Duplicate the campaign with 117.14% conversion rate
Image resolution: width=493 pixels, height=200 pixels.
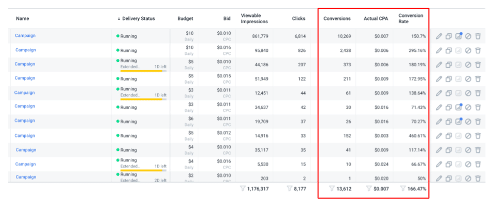coord(449,150)
